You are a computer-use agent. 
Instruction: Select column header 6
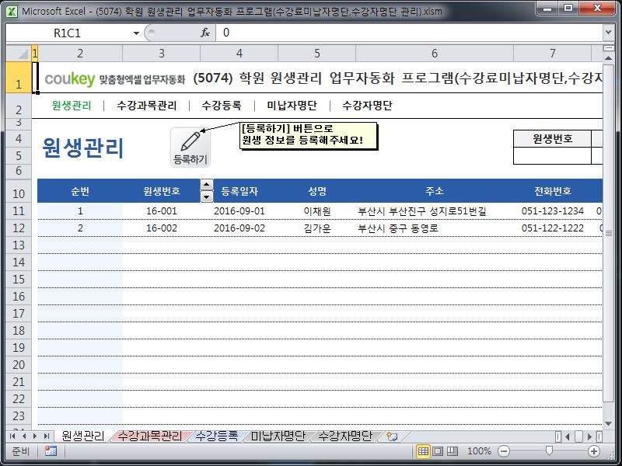pos(435,53)
